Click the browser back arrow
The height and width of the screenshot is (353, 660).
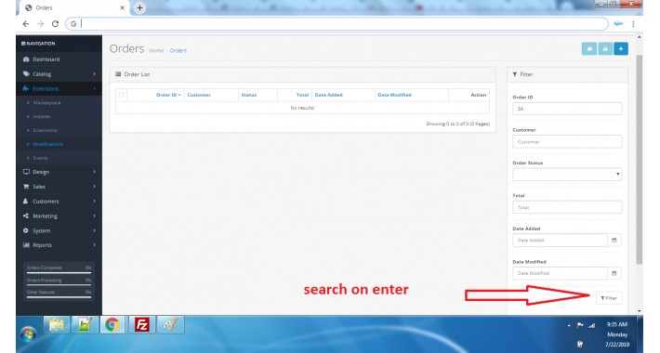click(26, 24)
